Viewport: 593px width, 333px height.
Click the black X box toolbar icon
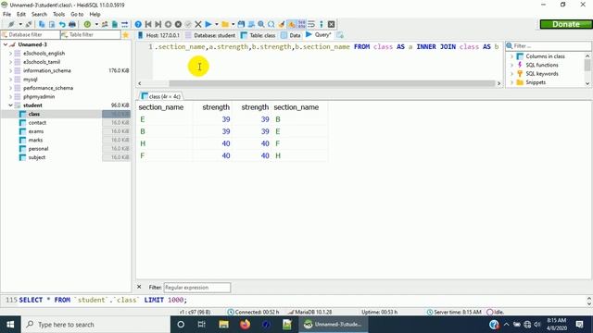point(332,24)
